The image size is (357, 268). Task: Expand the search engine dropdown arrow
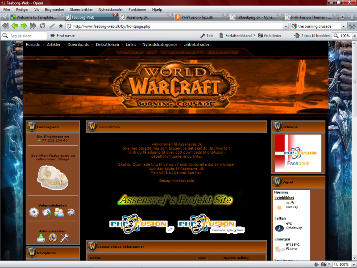(x=344, y=26)
